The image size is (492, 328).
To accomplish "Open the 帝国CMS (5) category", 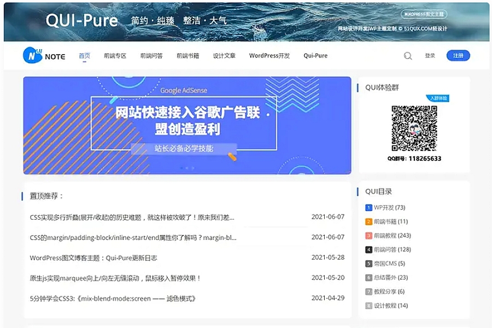I will tap(385, 263).
